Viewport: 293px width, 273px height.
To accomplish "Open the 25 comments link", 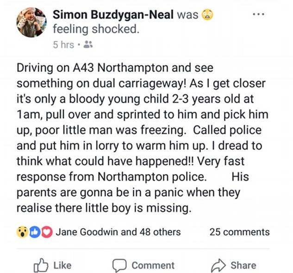I will click(x=240, y=232).
